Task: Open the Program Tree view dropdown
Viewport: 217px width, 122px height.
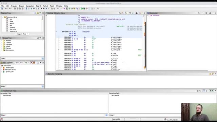Action: [x=28, y=34]
